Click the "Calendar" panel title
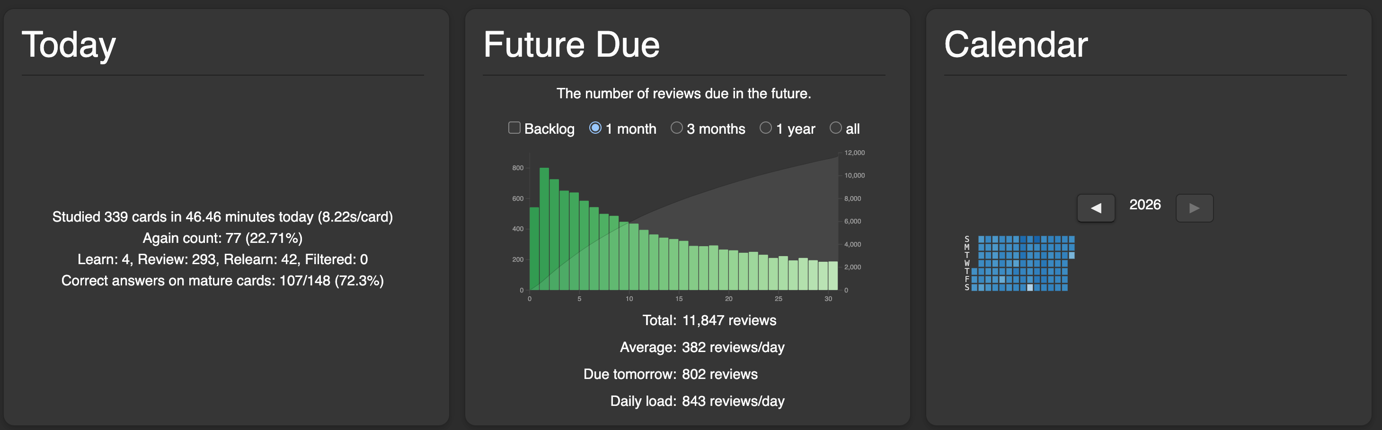Screen dimensions: 1382x430 (1016, 44)
